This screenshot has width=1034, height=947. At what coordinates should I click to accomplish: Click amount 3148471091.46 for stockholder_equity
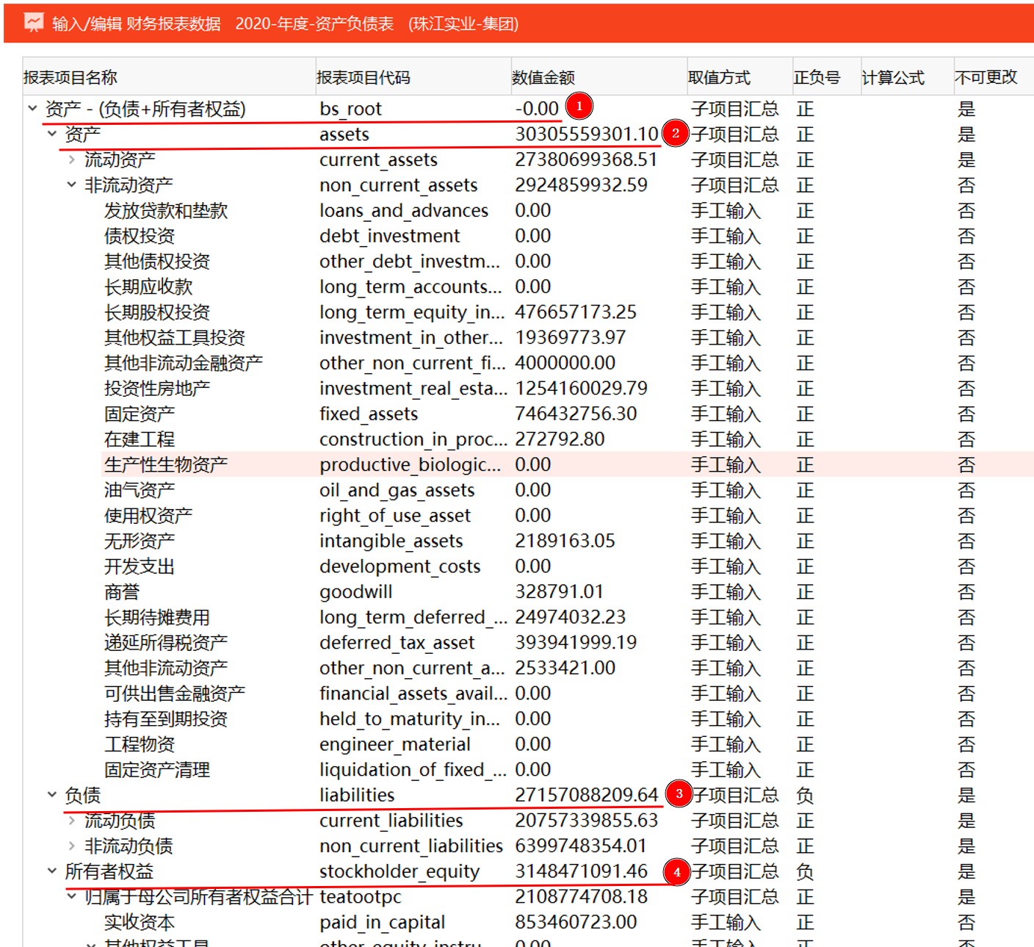click(581, 871)
